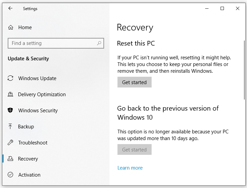This screenshot has width=247, height=188.
Task: Click the Backup upward arrow icon
Action: click(10, 126)
